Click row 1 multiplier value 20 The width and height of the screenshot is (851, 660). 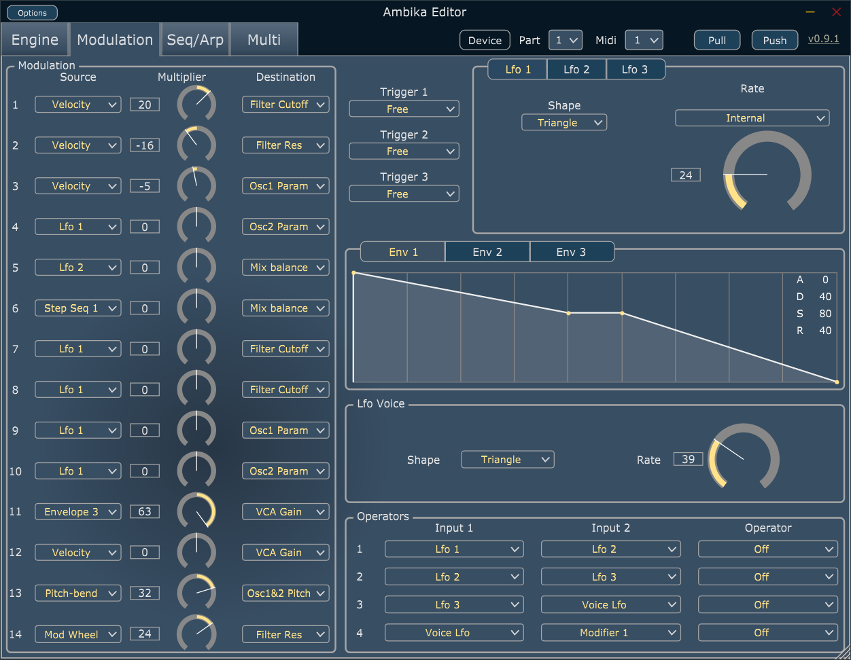tap(145, 105)
